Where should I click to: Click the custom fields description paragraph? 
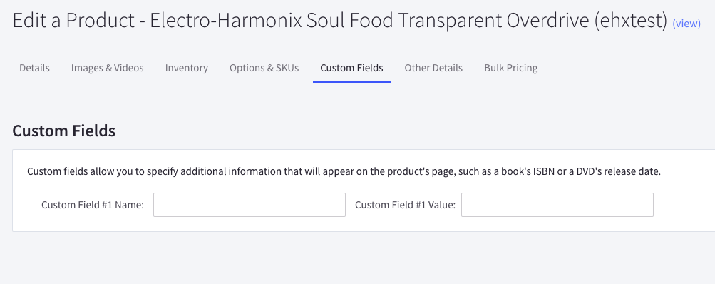[x=344, y=172]
